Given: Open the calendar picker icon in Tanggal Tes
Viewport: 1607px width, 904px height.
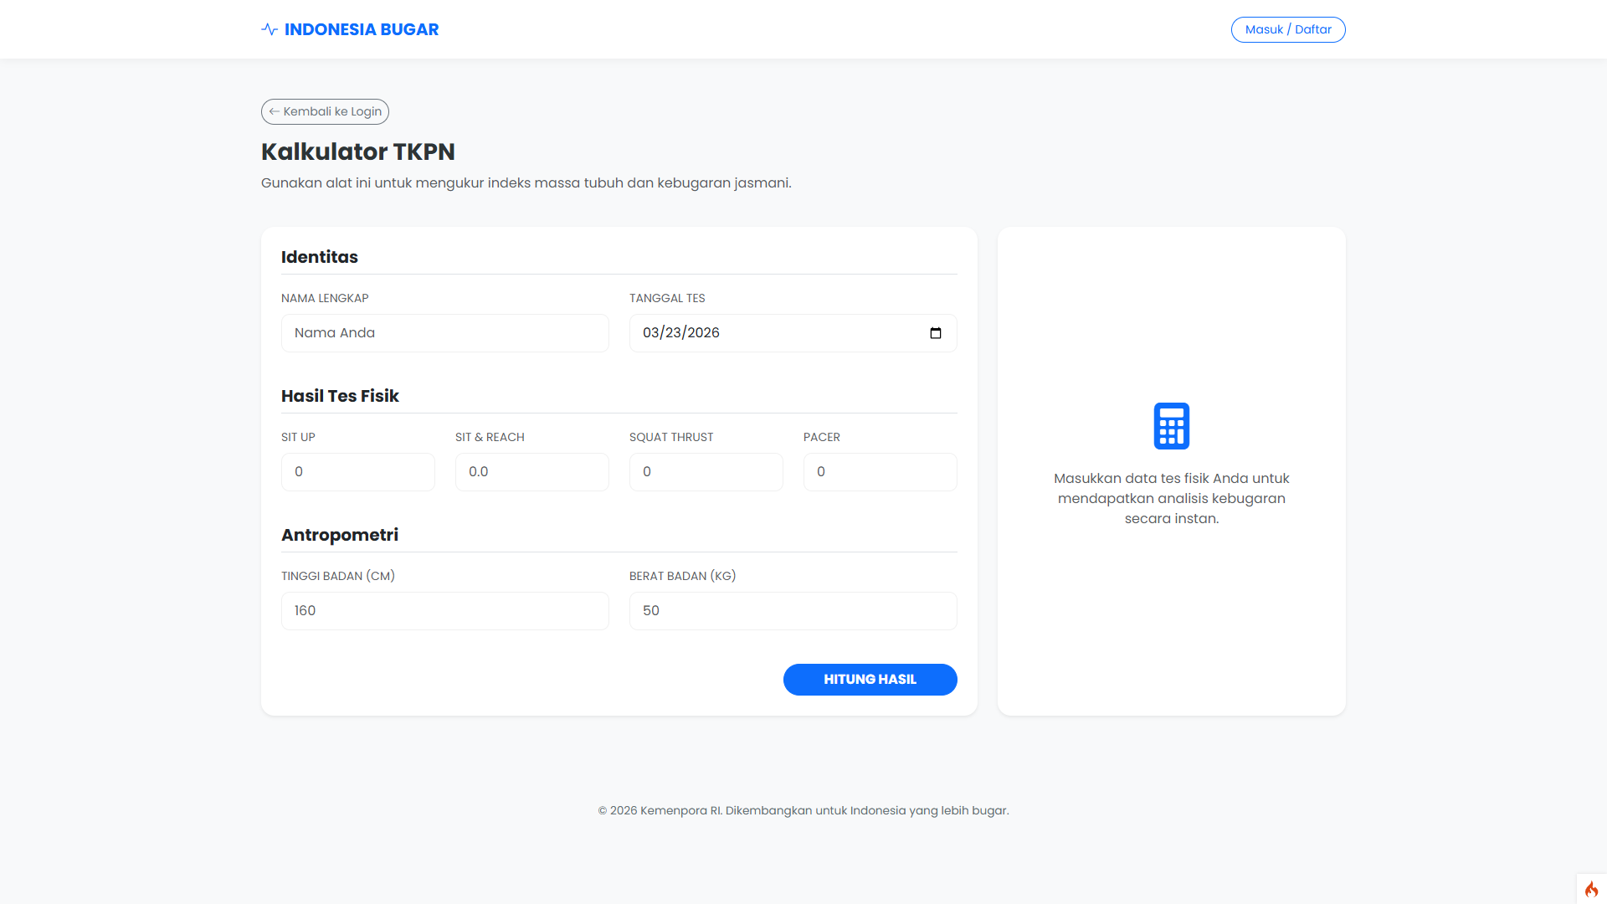Looking at the screenshot, I should 936,333.
